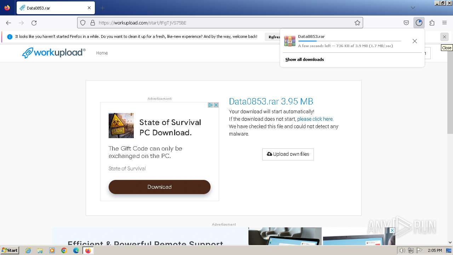This screenshot has width=453, height=255.
Task: Open the volume speaker tray icon
Action: [x=402, y=250]
